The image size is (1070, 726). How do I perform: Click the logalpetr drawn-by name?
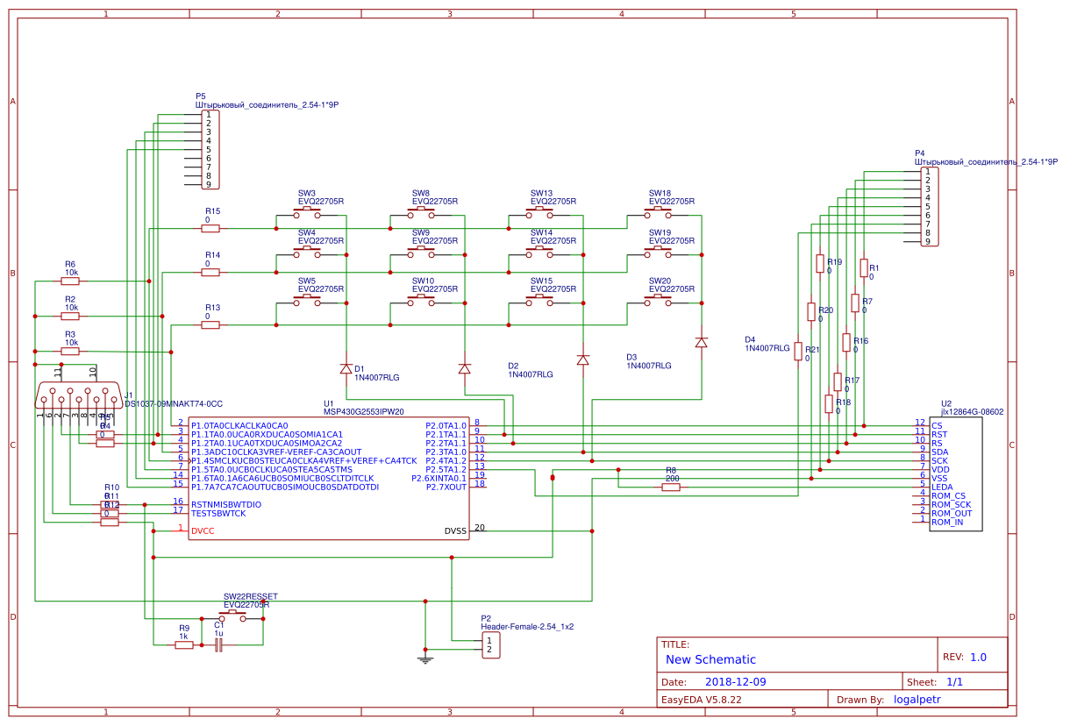click(917, 699)
